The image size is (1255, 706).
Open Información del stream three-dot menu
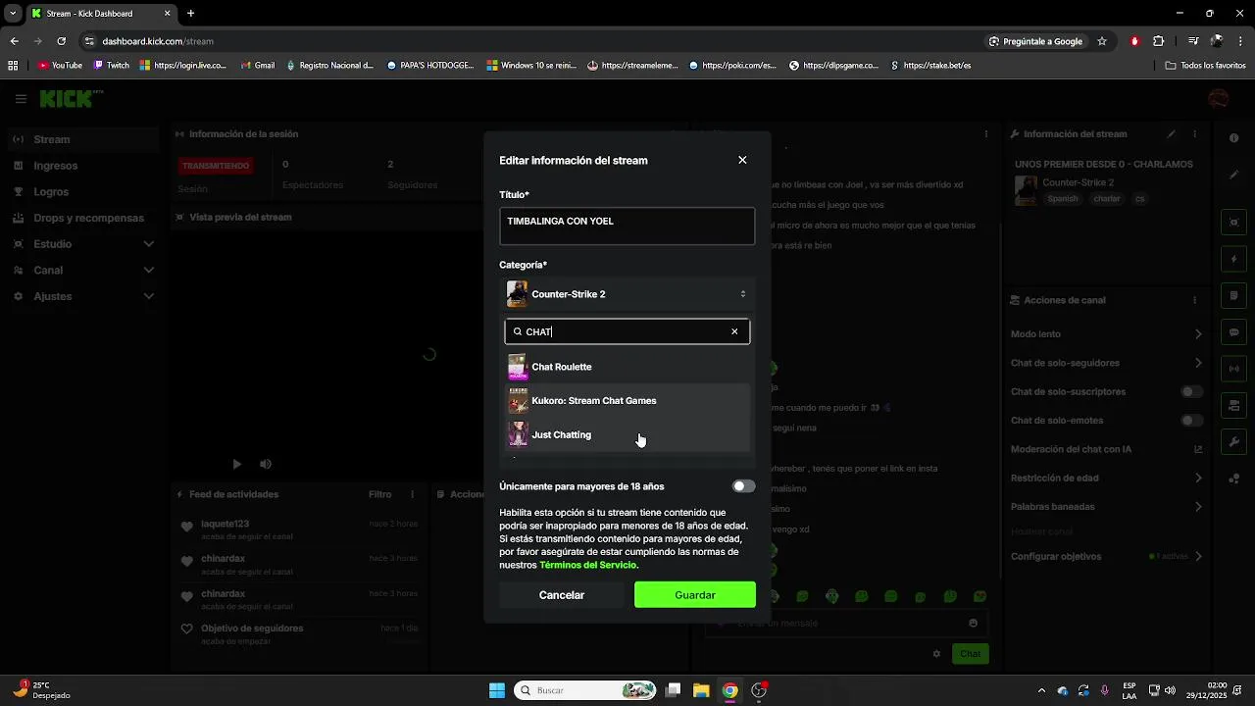point(1194,134)
